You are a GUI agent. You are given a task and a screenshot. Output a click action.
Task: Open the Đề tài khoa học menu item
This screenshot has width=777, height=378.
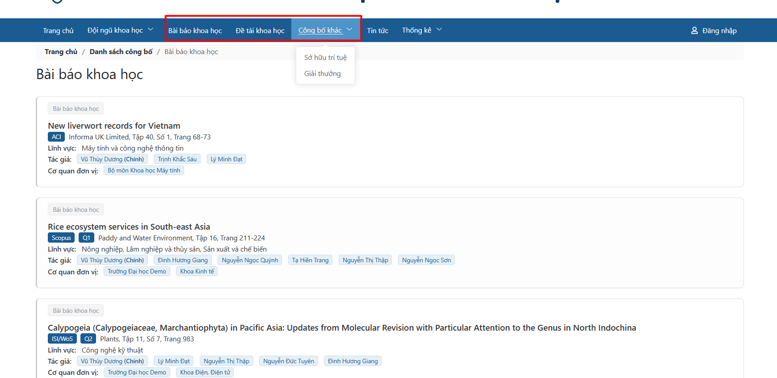[260, 30]
